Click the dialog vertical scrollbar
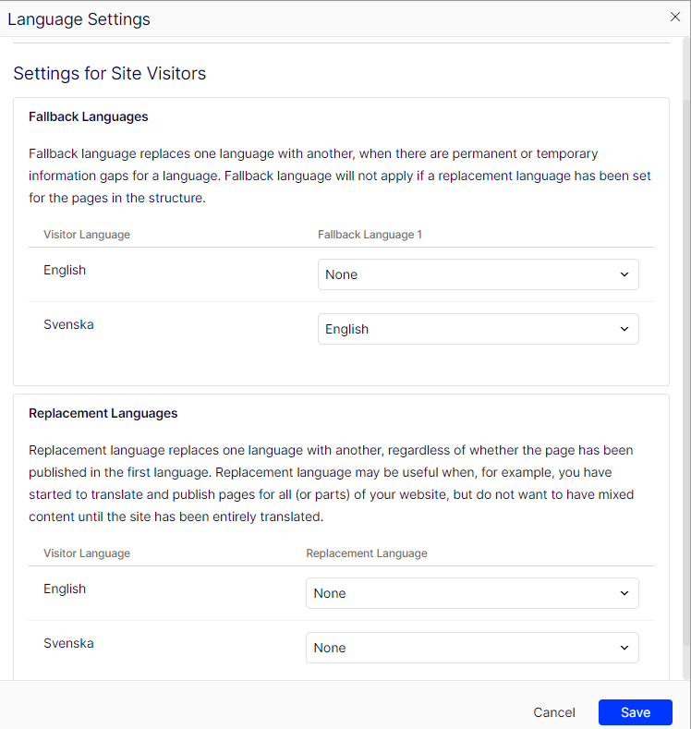The image size is (691, 729). (685, 372)
